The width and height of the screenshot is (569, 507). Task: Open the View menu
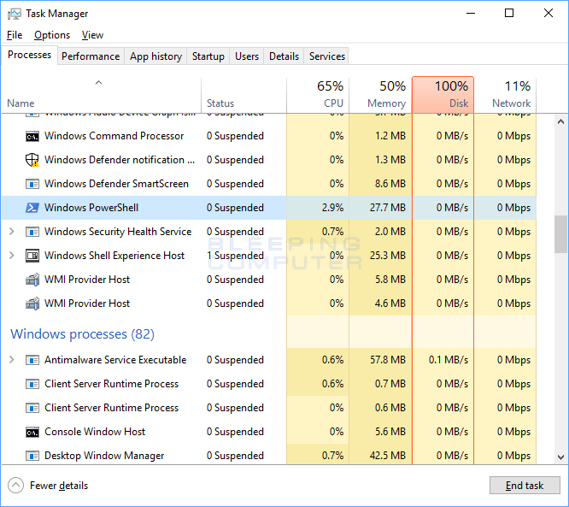coord(92,35)
